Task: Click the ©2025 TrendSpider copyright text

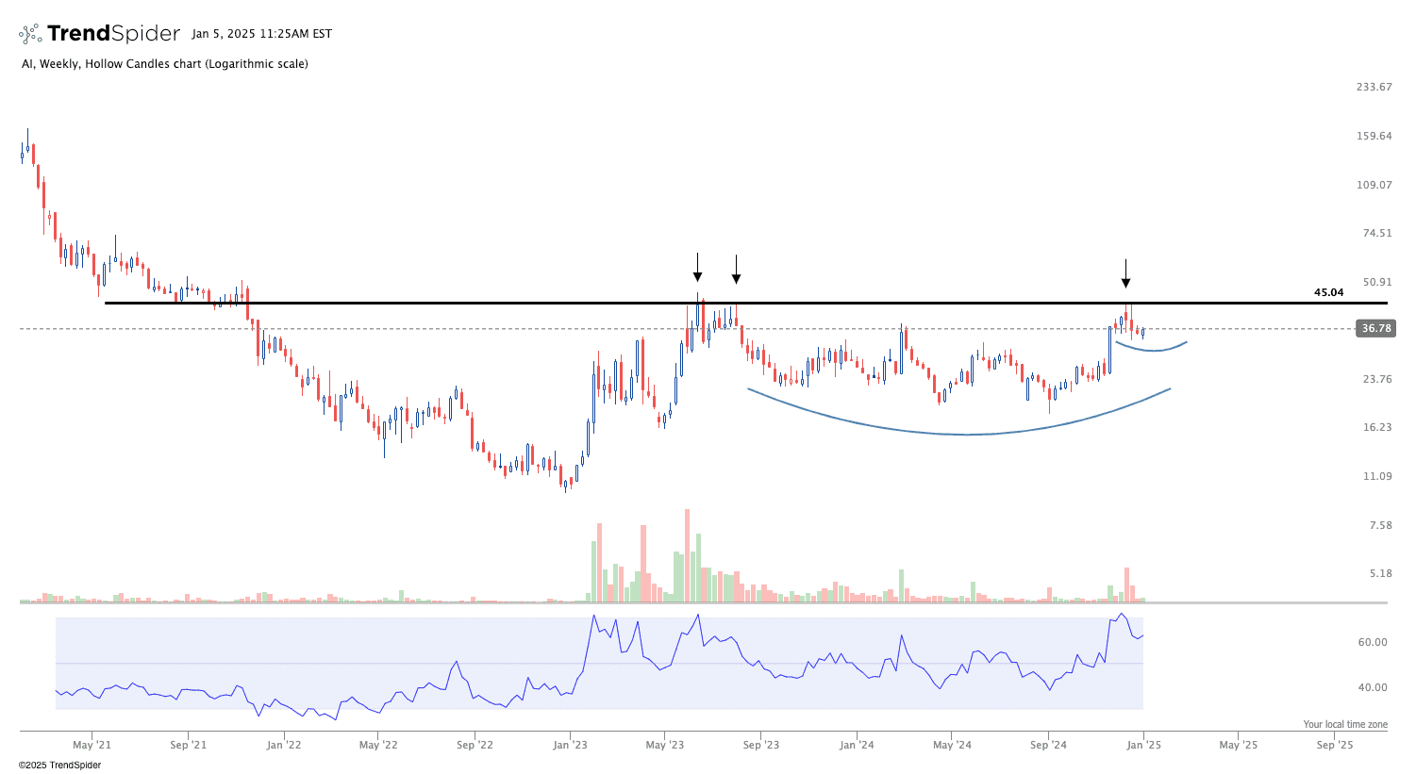Action: click(x=59, y=765)
